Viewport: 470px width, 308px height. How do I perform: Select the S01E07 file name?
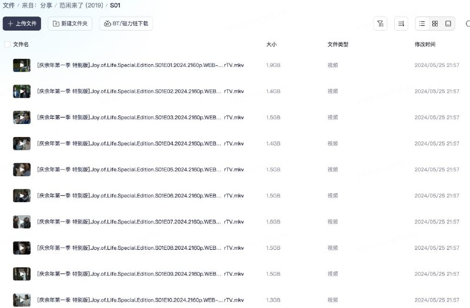pyautogui.click(x=140, y=222)
